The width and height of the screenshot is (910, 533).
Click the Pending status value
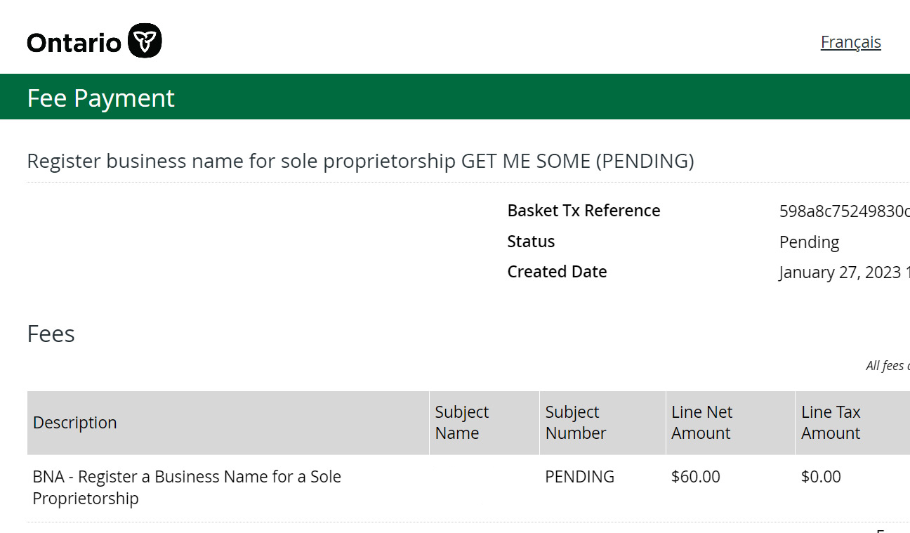click(809, 242)
